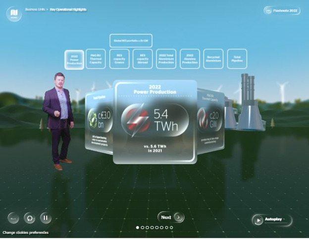Show 2022 Total Aluminium Production tab
309x239 pixels.
click(166, 59)
